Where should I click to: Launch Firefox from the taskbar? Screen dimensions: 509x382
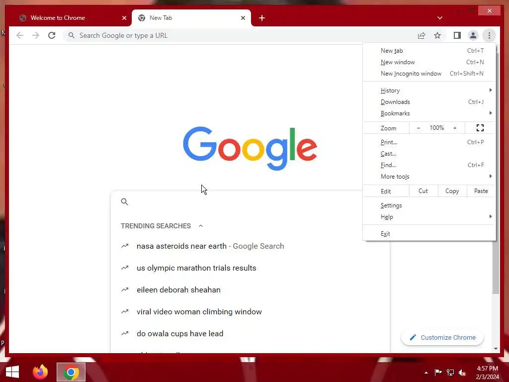pyautogui.click(x=40, y=372)
